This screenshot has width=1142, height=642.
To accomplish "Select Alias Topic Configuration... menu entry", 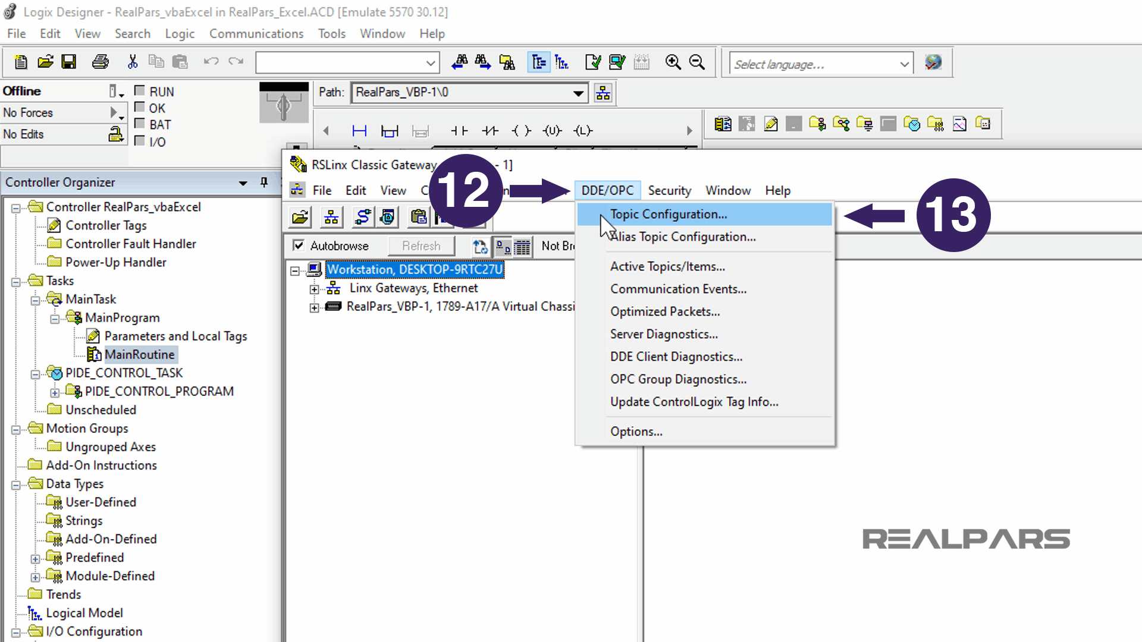I will tap(704, 237).
